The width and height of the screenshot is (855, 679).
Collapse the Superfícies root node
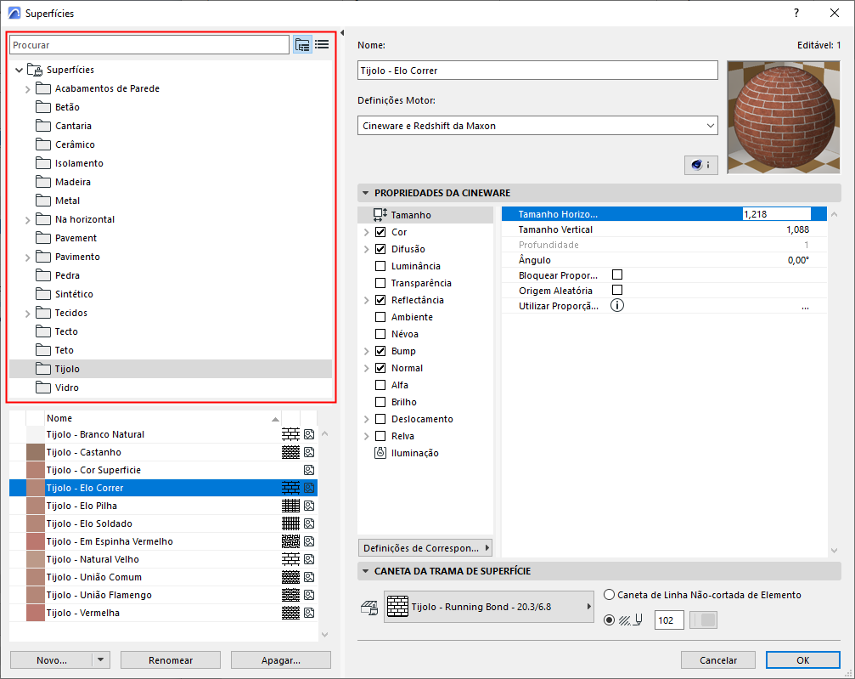(x=19, y=70)
